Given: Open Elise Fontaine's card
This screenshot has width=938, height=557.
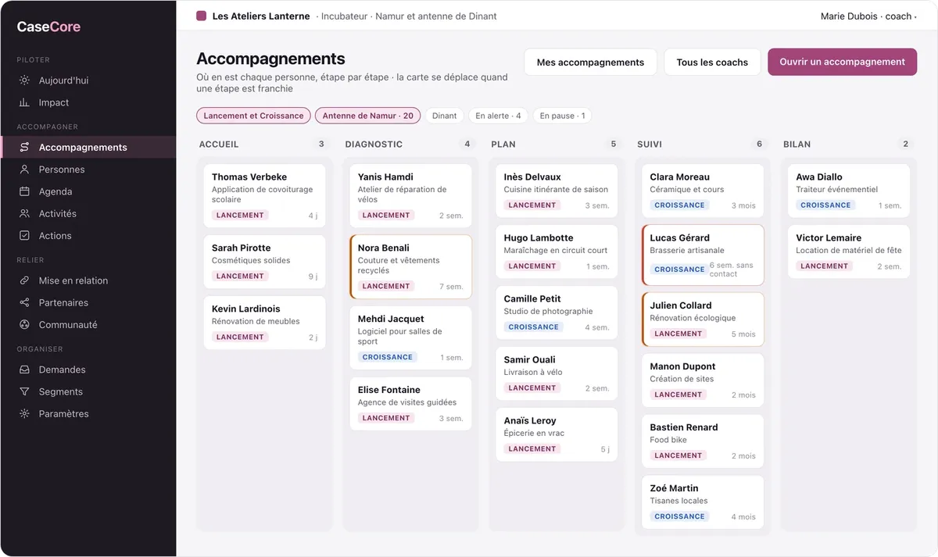Looking at the screenshot, I should 410,404.
